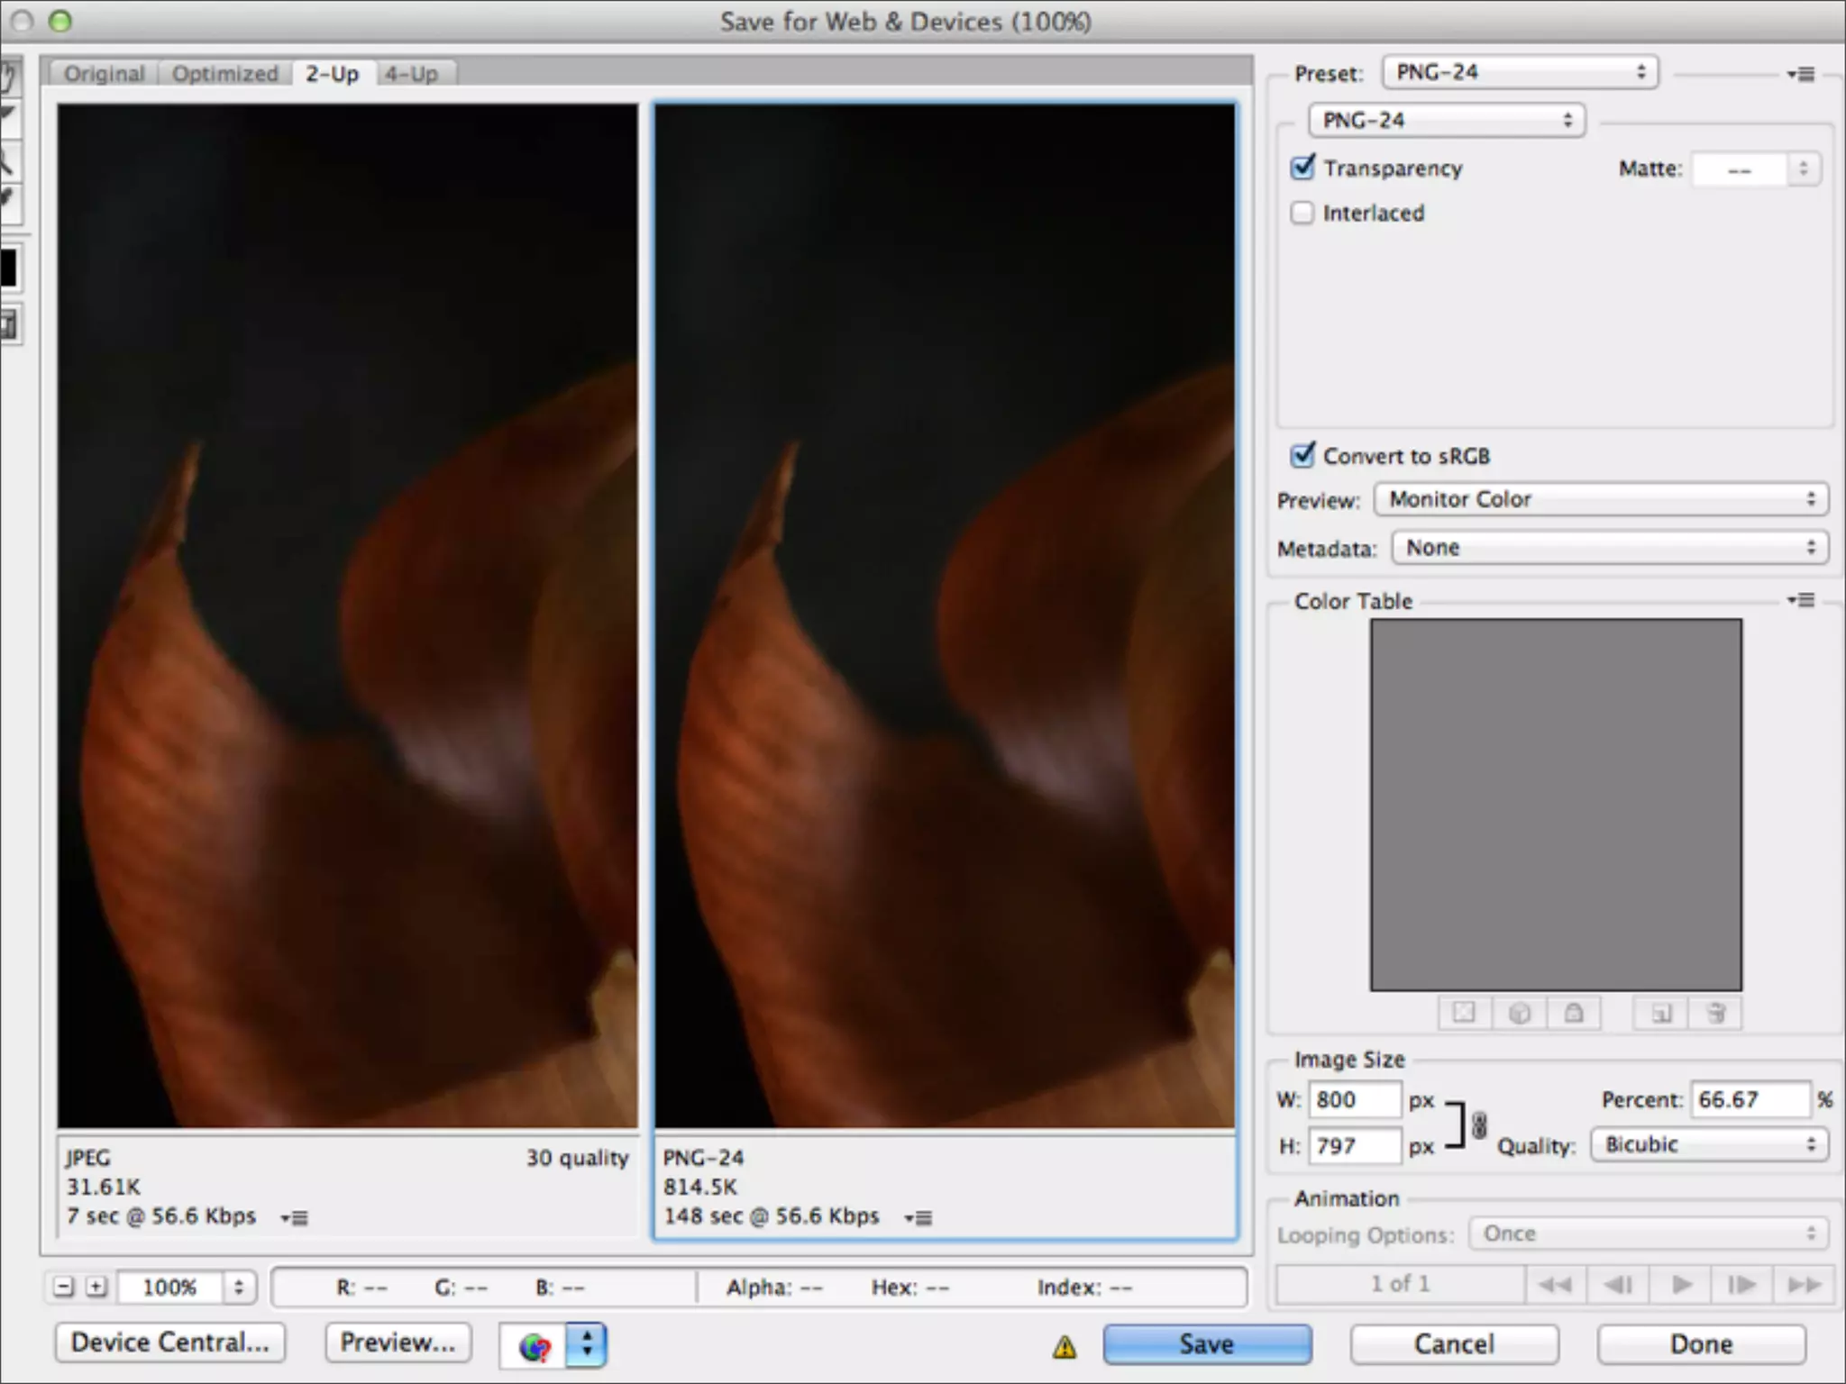Open the Quality Bicubic dropdown
Viewport: 1846px width, 1384px height.
(x=1708, y=1144)
